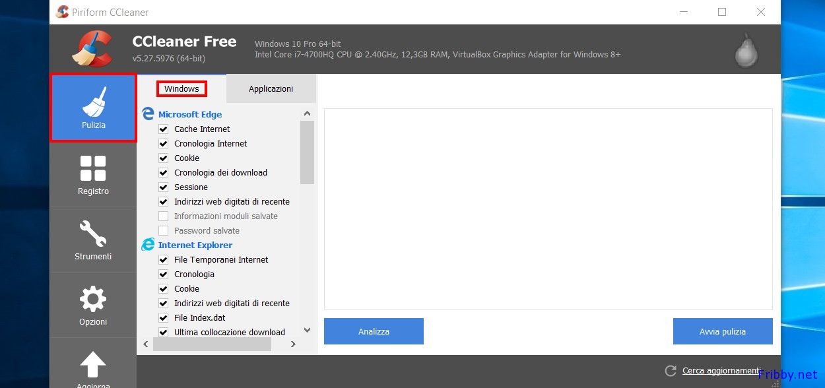Viewport: 825px width, 388px height.
Task: Open the Cerca aggiornamenti link
Action: click(x=721, y=371)
